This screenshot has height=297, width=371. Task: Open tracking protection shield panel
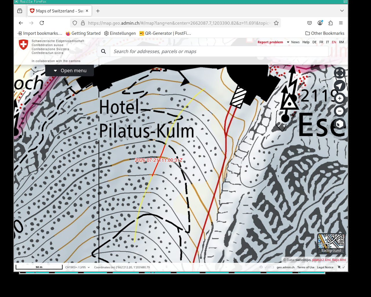click(x=75, y=23)
